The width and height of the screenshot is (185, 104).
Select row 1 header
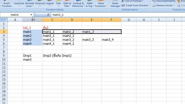click(x=4, y=24)
